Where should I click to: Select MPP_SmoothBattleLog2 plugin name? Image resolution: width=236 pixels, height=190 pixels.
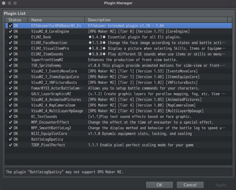point(51,128)
